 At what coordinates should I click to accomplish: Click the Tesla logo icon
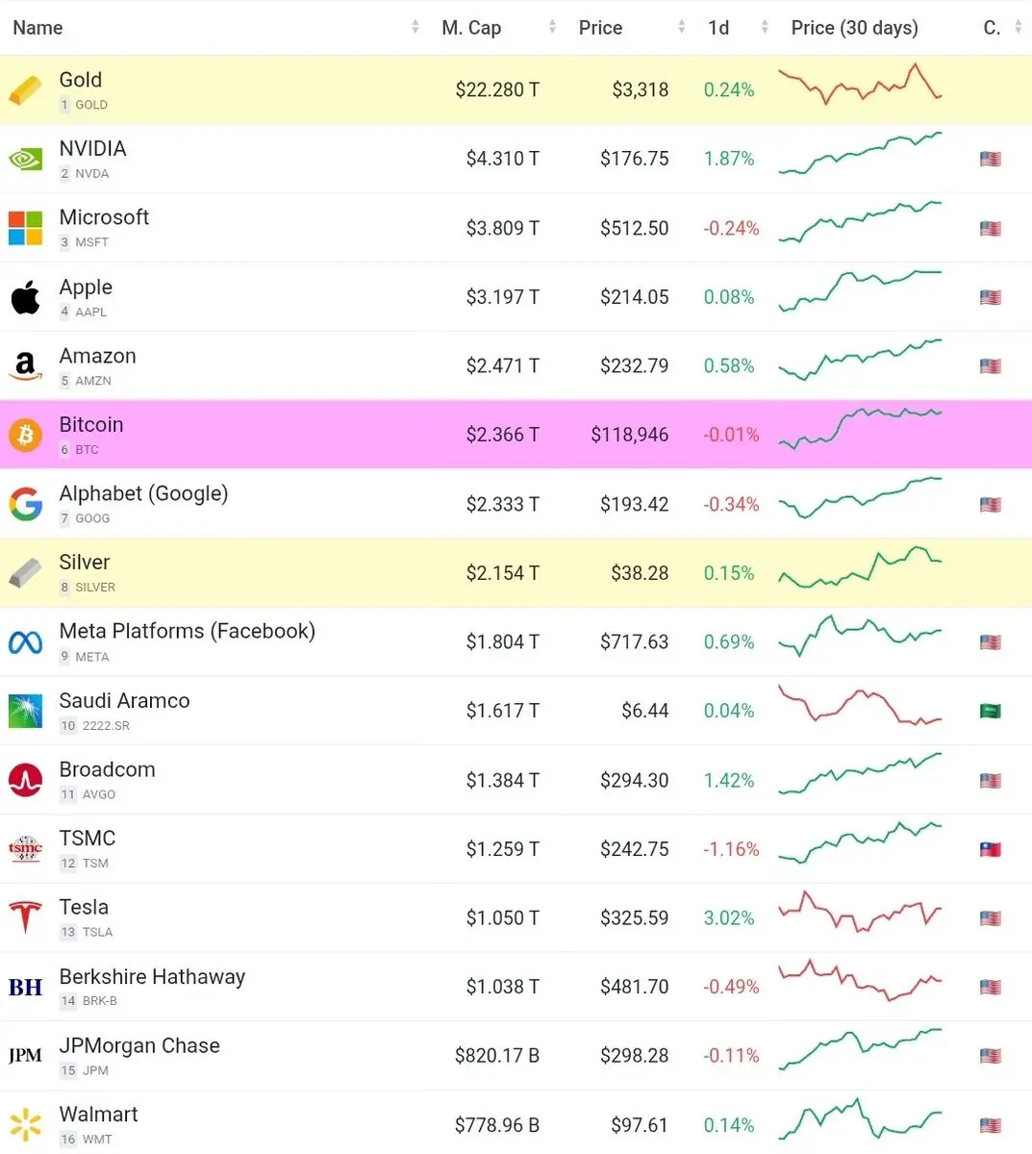pyautogui.click(x=26, y=918)
